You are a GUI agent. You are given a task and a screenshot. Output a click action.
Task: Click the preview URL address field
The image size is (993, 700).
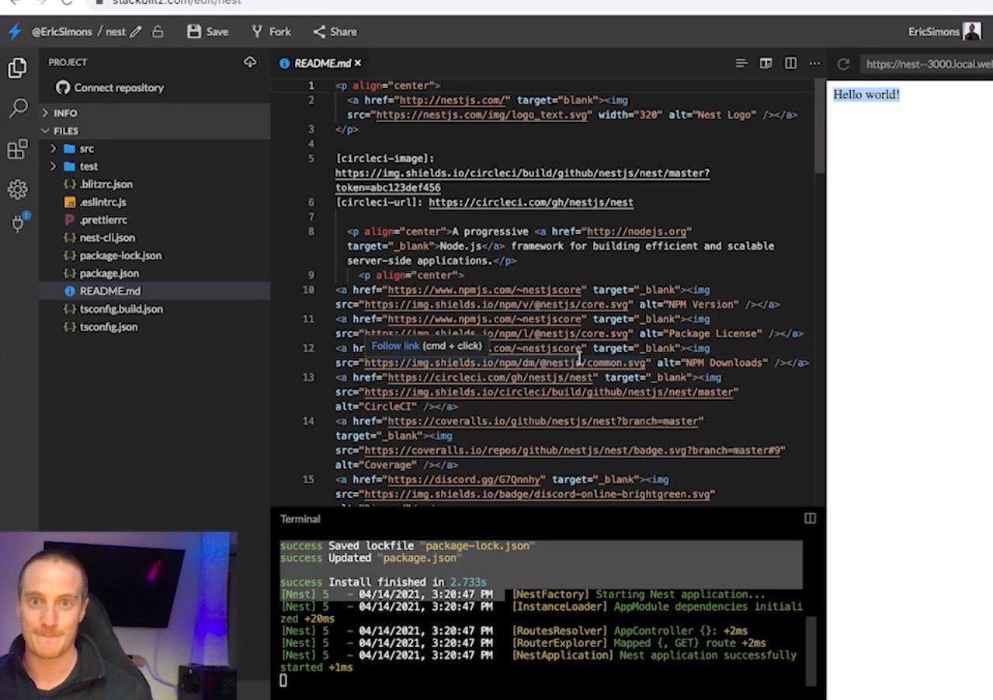click(x=926, y=64)
